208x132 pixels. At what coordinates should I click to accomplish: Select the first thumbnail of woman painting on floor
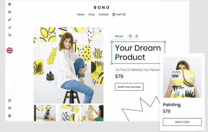45,113
